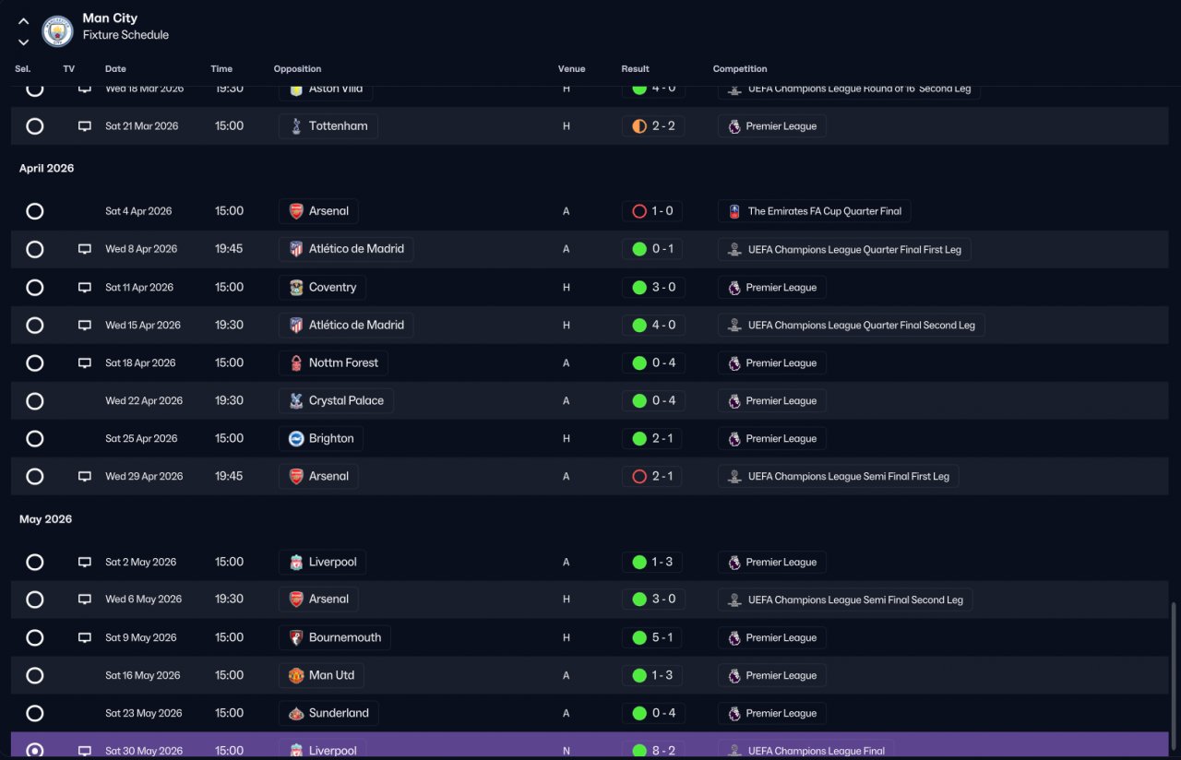Screen dimensions: 1181x760
Task: Click the Coventry club crest icon
Action: (x=296, y=288)
